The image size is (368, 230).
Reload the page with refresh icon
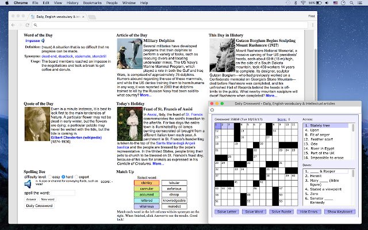coord(28,25)
